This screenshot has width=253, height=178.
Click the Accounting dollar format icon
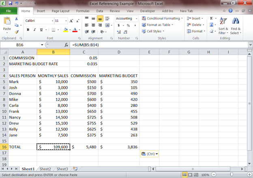tap(119, 25)
